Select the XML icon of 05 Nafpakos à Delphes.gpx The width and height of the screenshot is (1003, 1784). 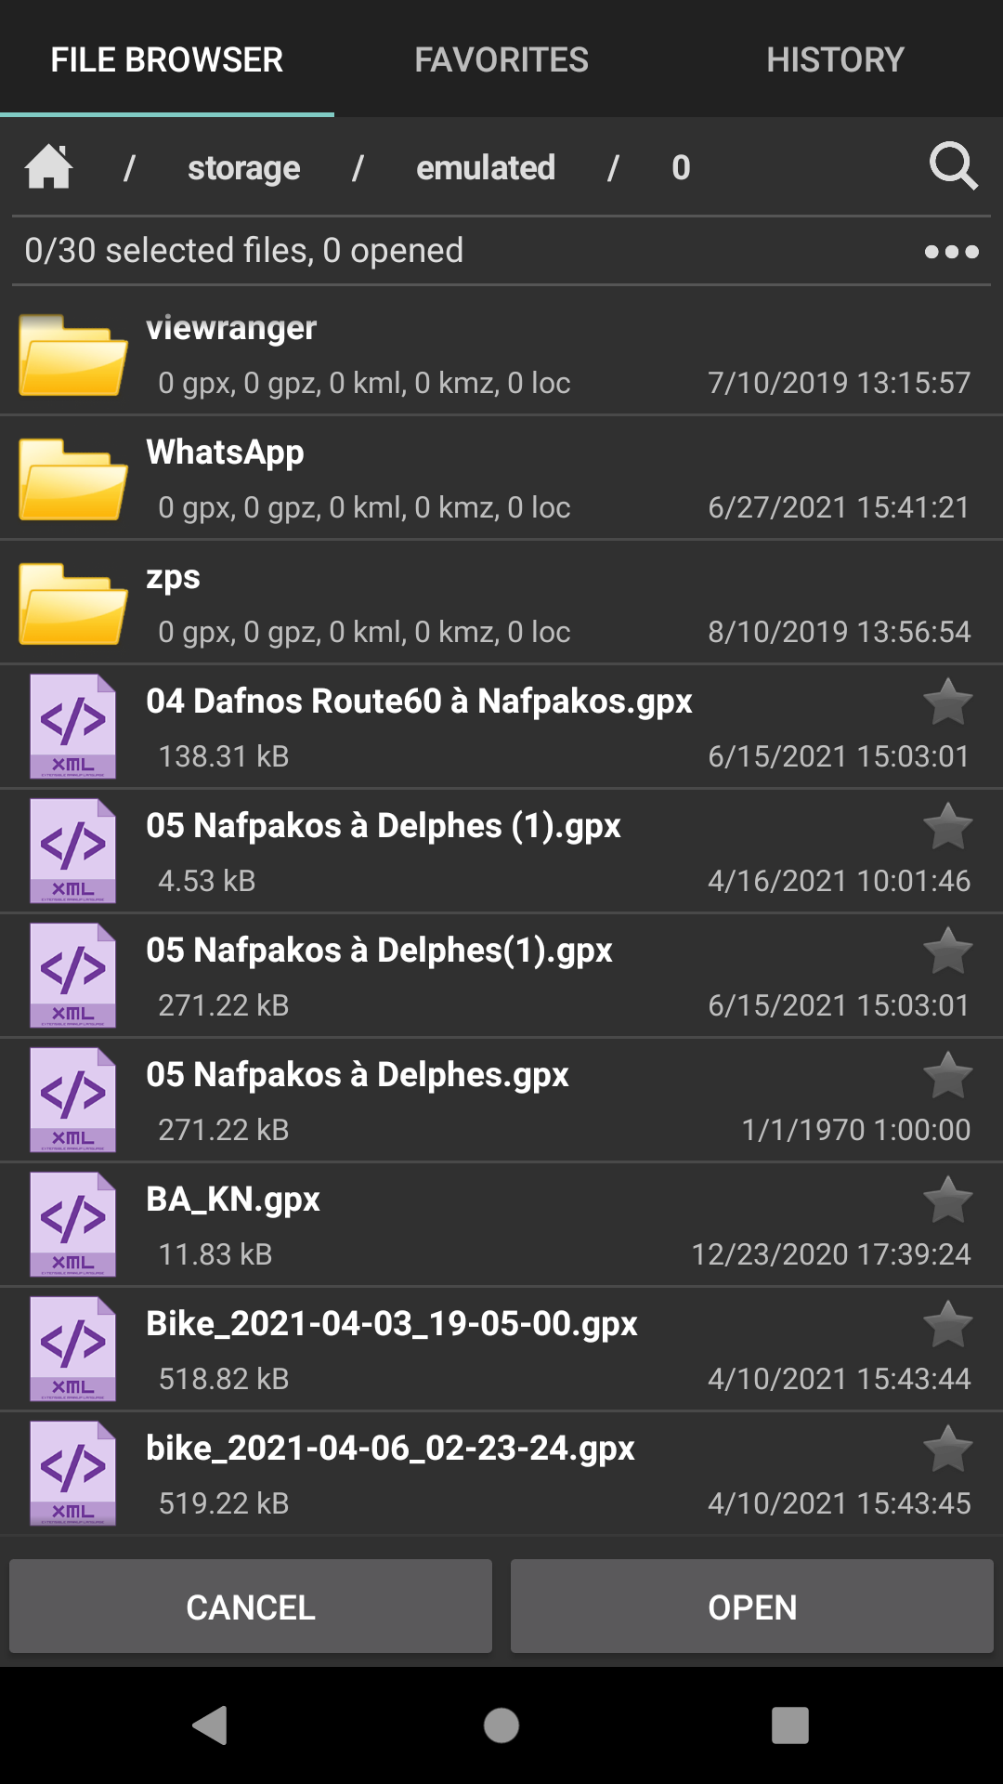coord(72,1100)
